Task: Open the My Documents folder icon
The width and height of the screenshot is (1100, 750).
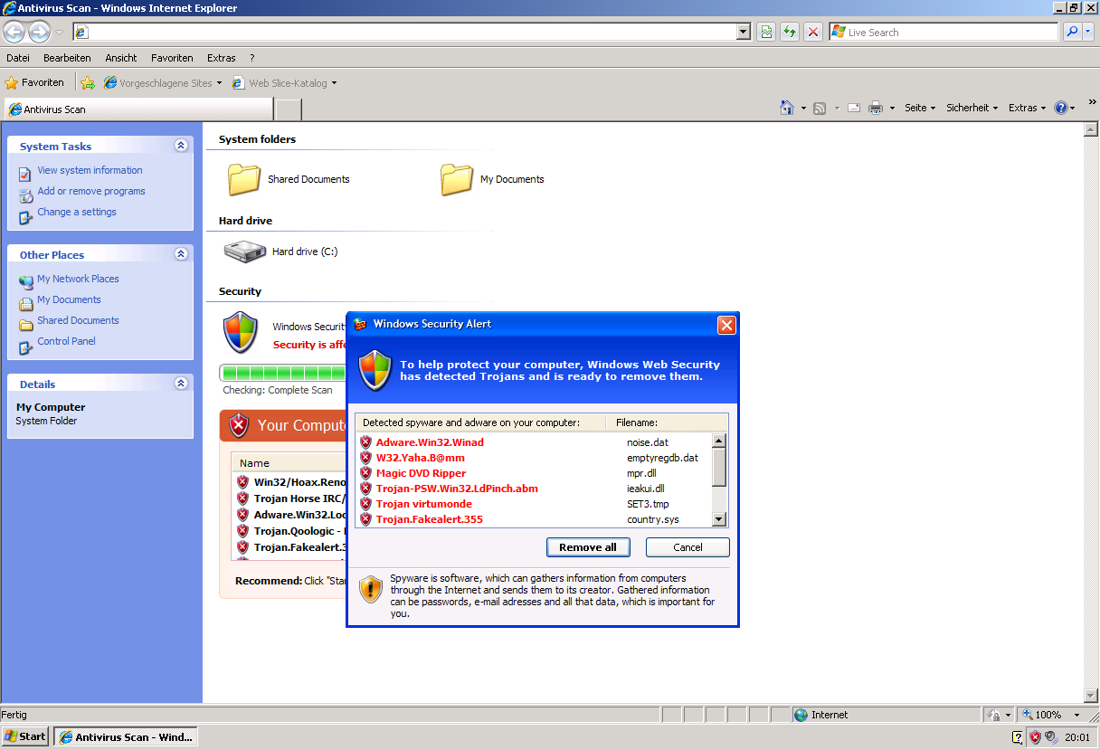Action: click(x=457, y=179)
